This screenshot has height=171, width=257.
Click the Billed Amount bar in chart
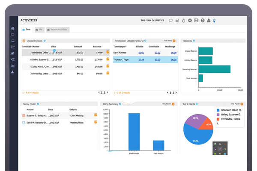click(134, 132)
